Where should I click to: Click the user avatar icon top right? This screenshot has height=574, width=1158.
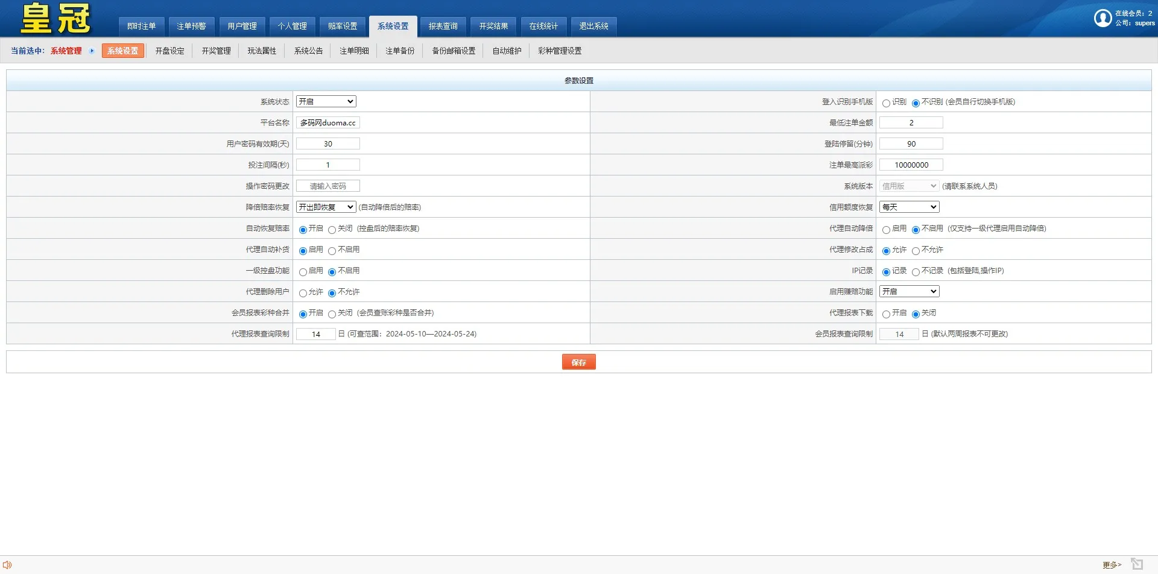coord(1103,18)
